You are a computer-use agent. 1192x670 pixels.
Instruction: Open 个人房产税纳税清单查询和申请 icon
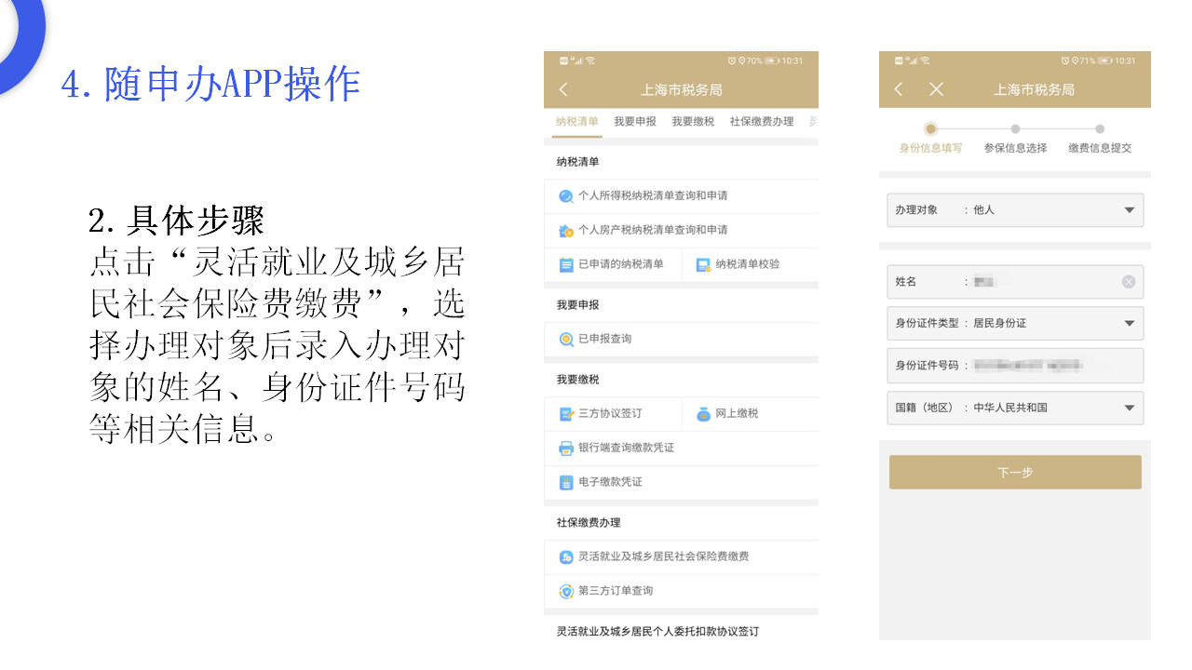(x=565, y=230)
